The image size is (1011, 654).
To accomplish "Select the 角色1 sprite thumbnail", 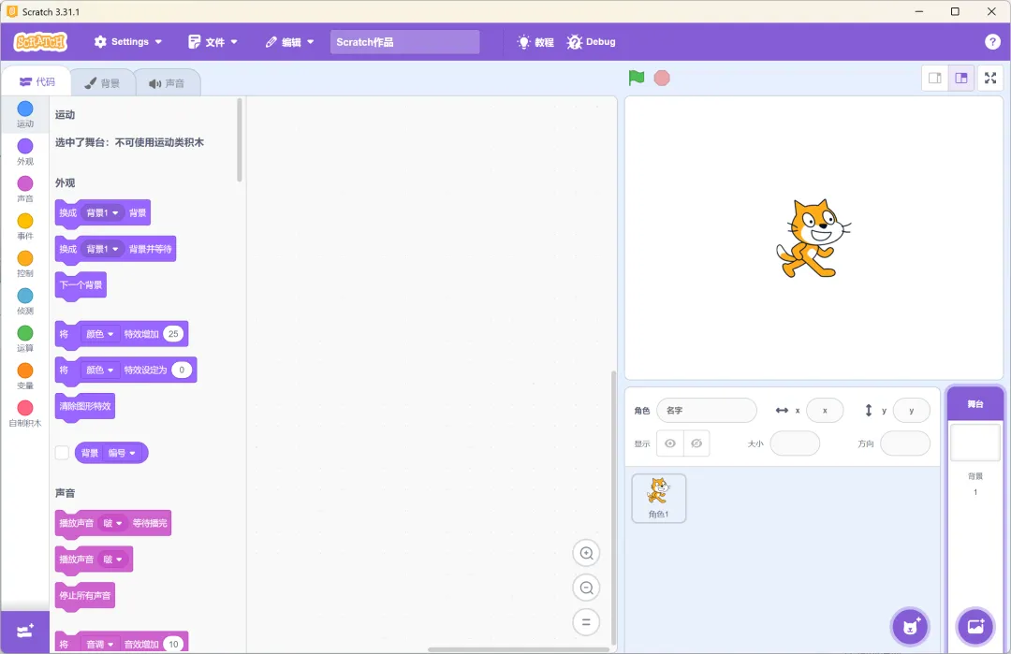I will [x=658, y=498].
